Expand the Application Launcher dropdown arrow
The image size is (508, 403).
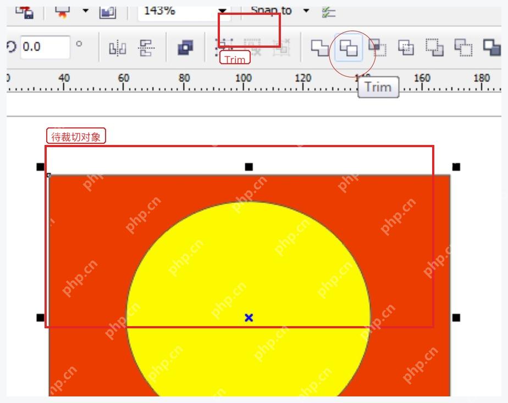[86, 10]
